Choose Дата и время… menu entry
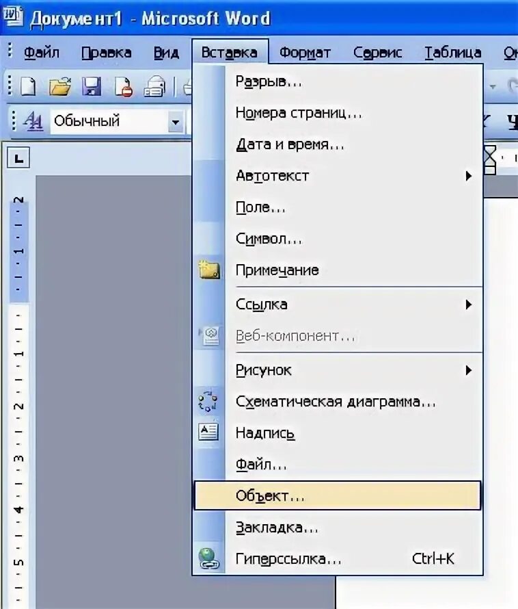Viewport: 518px width, 609px height. point(338,144)
